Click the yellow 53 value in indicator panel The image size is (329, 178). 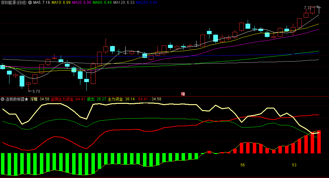tap(294, 165)
